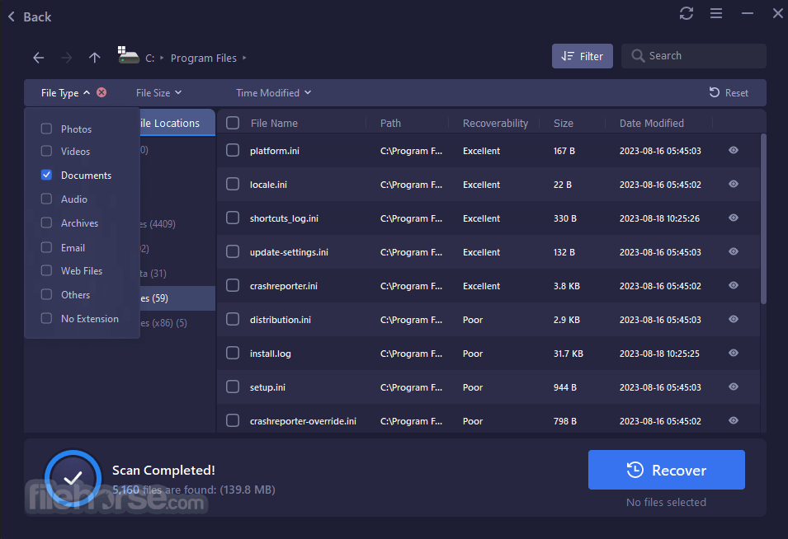Image resolution: width=788 pixels, height=539 pixels.
Task: Click the refresh scan icon
Action: (x=686, y=13)
